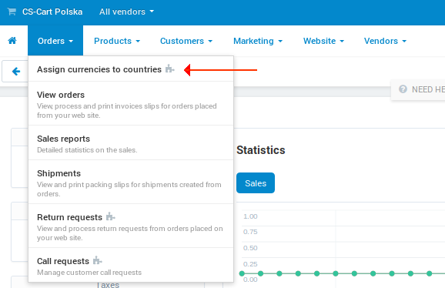Click the puzzle icon next to Call requests

[97, 260]
